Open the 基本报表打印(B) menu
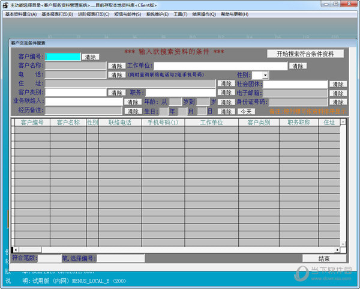The height and width of the screenshot is (289, 360). (x=58, y=14)
